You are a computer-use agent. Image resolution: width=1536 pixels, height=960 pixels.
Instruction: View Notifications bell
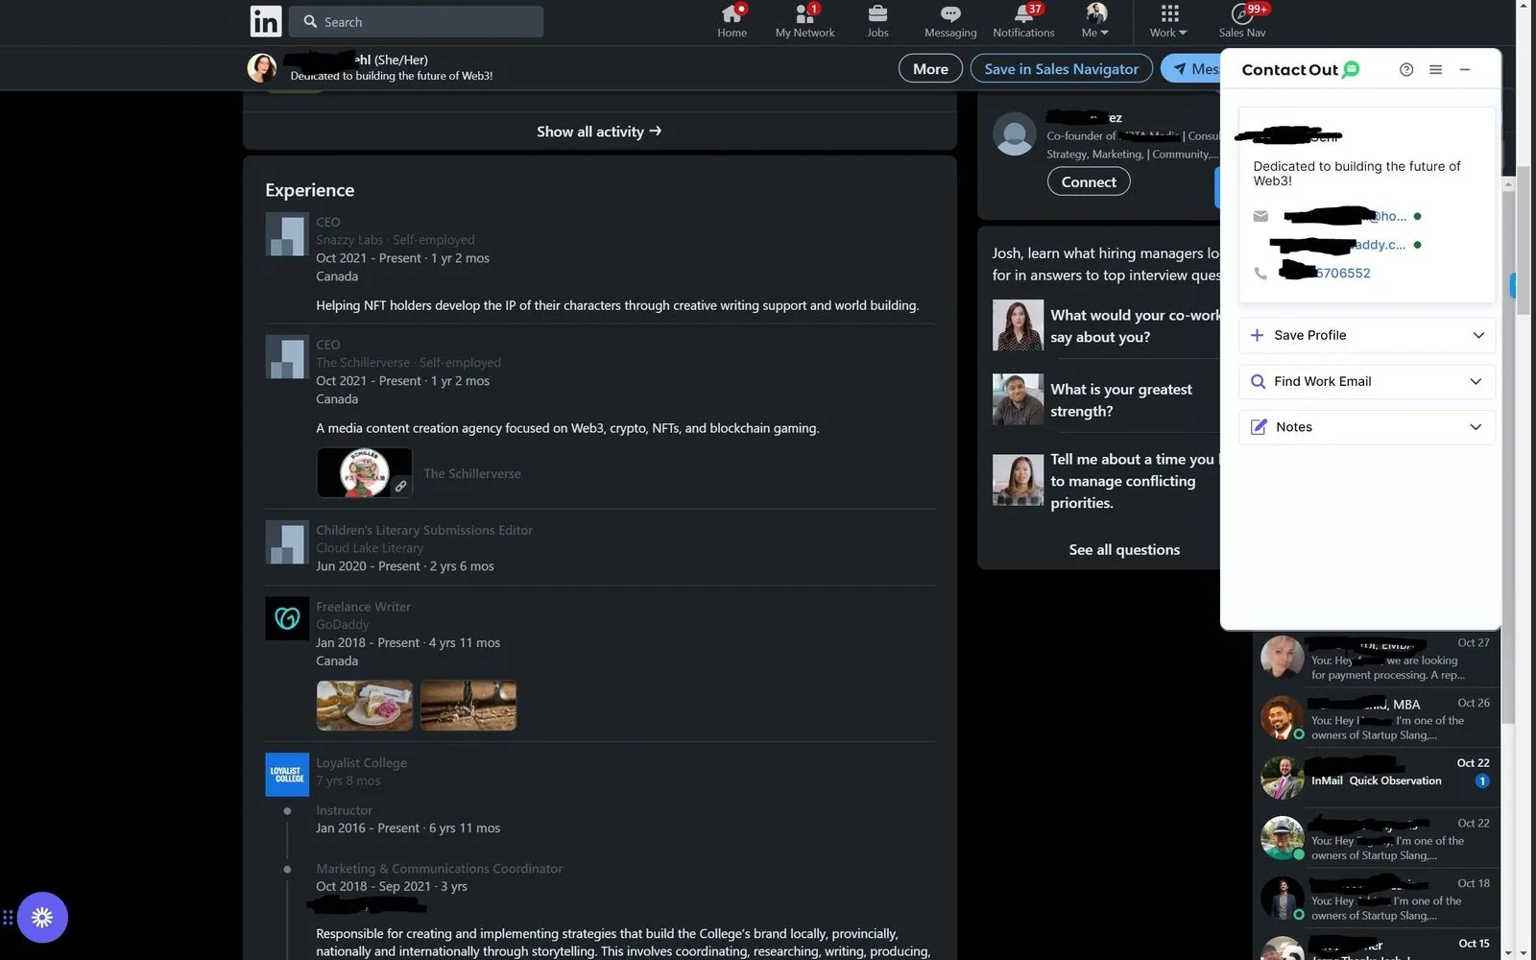[x=1023, y=21]
